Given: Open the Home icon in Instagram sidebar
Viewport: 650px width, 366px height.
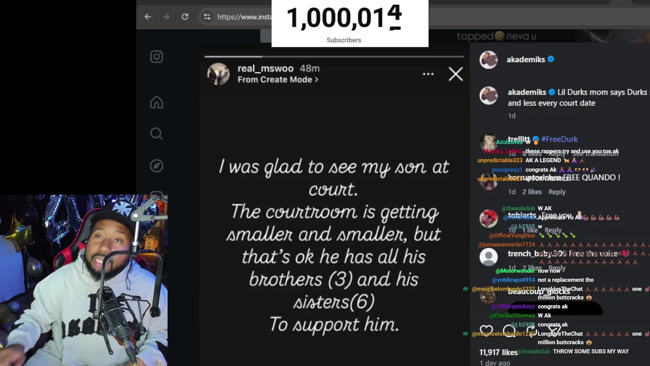Looking at the screenshot, I should [x=156, y=103].
